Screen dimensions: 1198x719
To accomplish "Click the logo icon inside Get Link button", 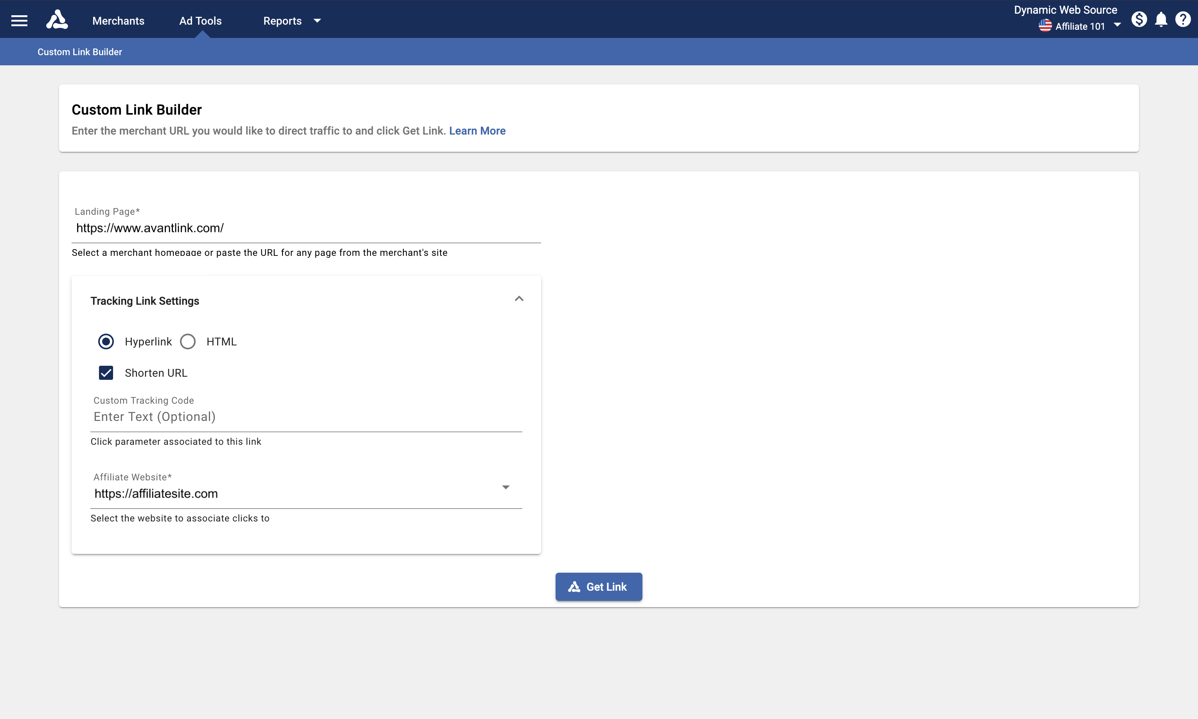I will (574, 587).
